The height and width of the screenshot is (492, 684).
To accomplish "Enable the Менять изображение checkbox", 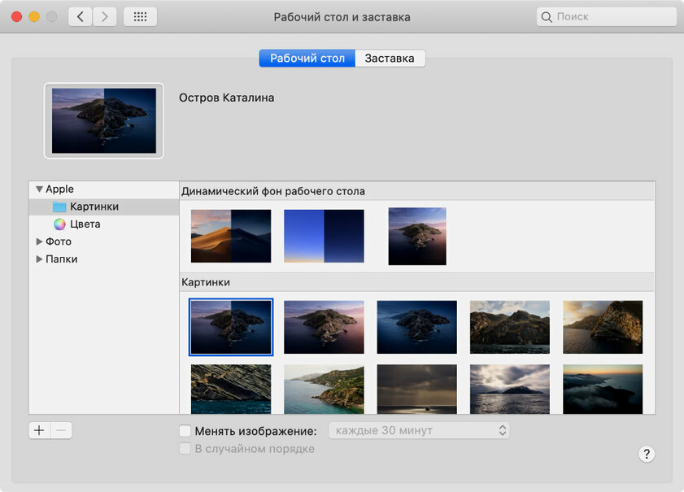I will tap(185, 431).
